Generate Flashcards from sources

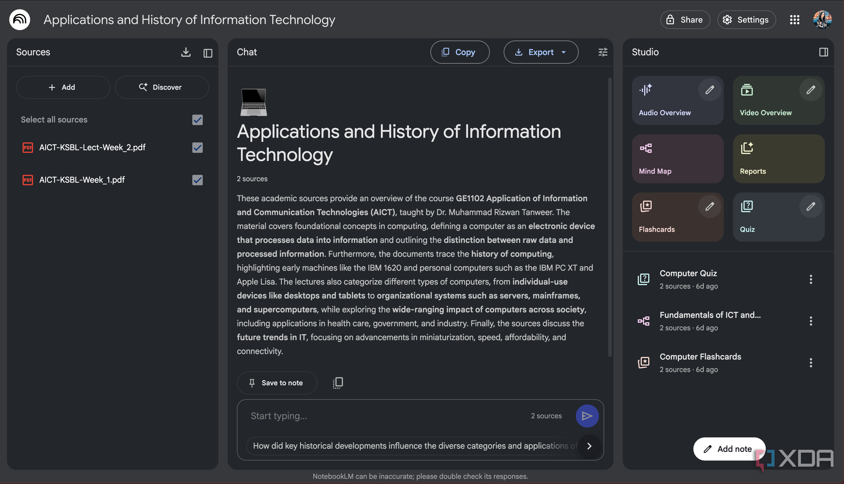pyautogui.click(x=677, y=217)
